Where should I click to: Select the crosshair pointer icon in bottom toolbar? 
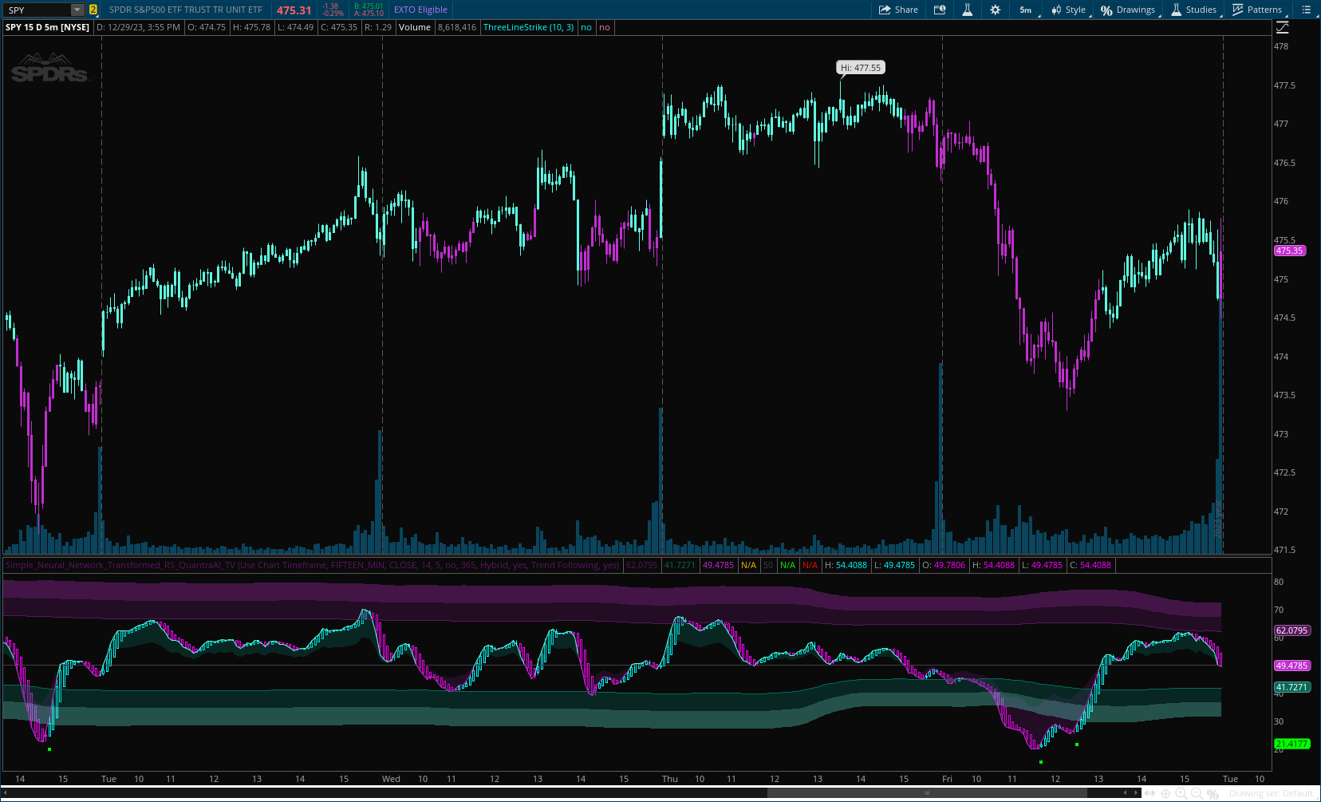click(x=1165, y=793)
